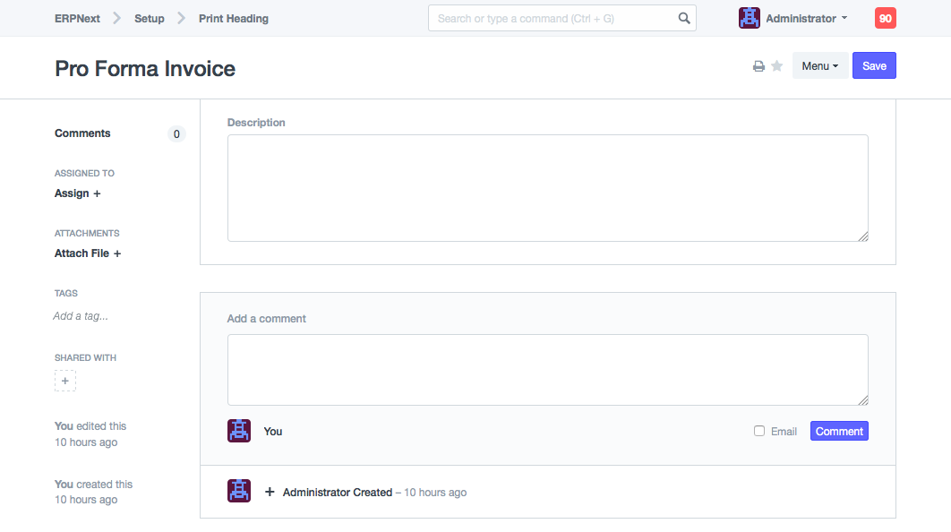Open the Menu dropdown
951x532 pixels.
pyautogui.click(x=819, y=66)
